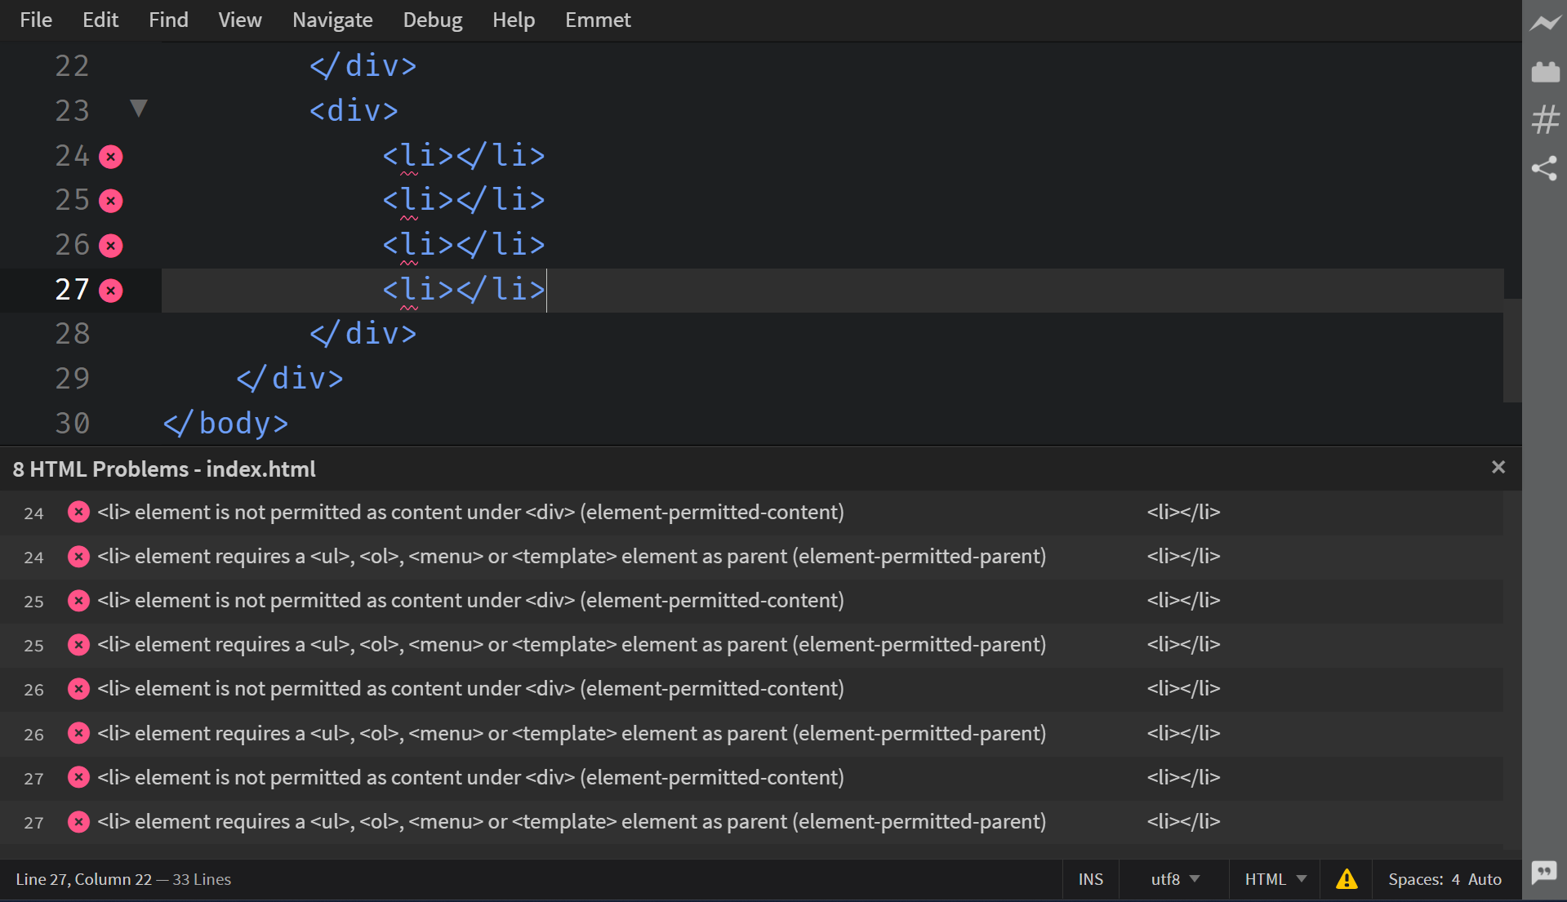
Task: Click error marker in gutter on line 24
Action: (111, 157)
